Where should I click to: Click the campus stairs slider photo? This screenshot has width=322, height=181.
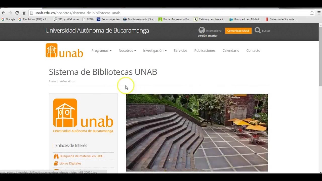point(197,133)
